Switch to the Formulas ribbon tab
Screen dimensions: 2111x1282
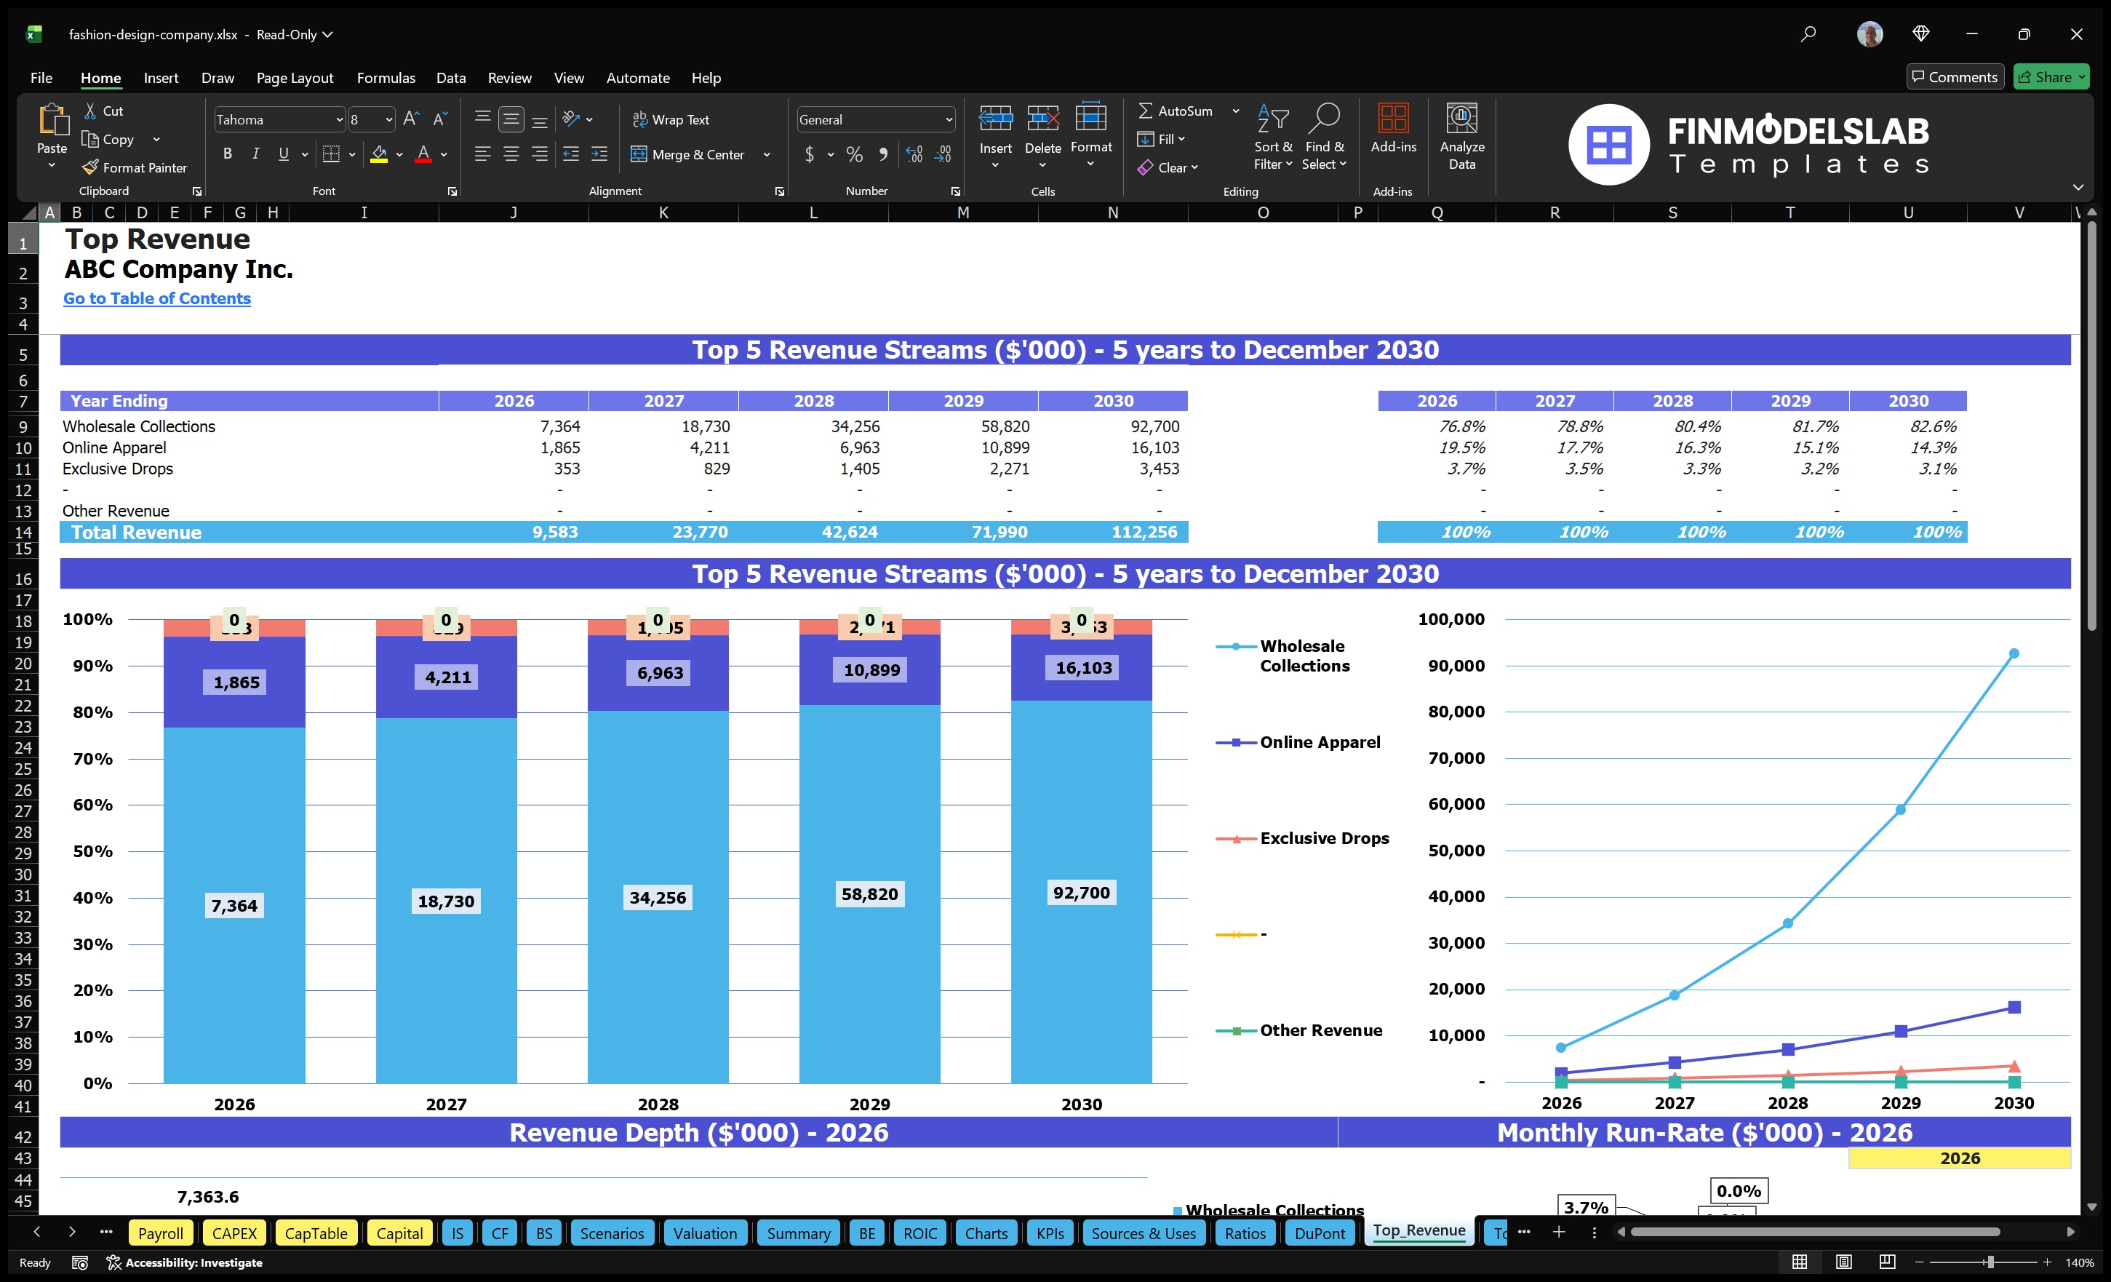[x=386, y=77]
